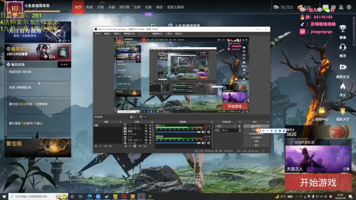Open first audio channel settings gear in mixer

[x=208, y=132]
